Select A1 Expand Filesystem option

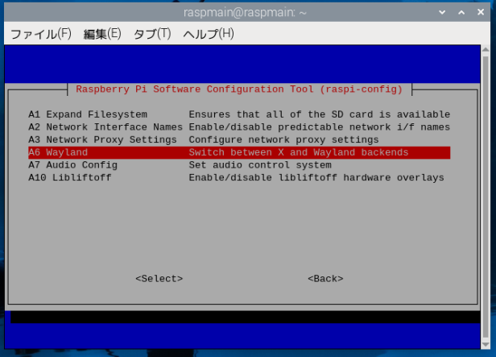(239, 114)
